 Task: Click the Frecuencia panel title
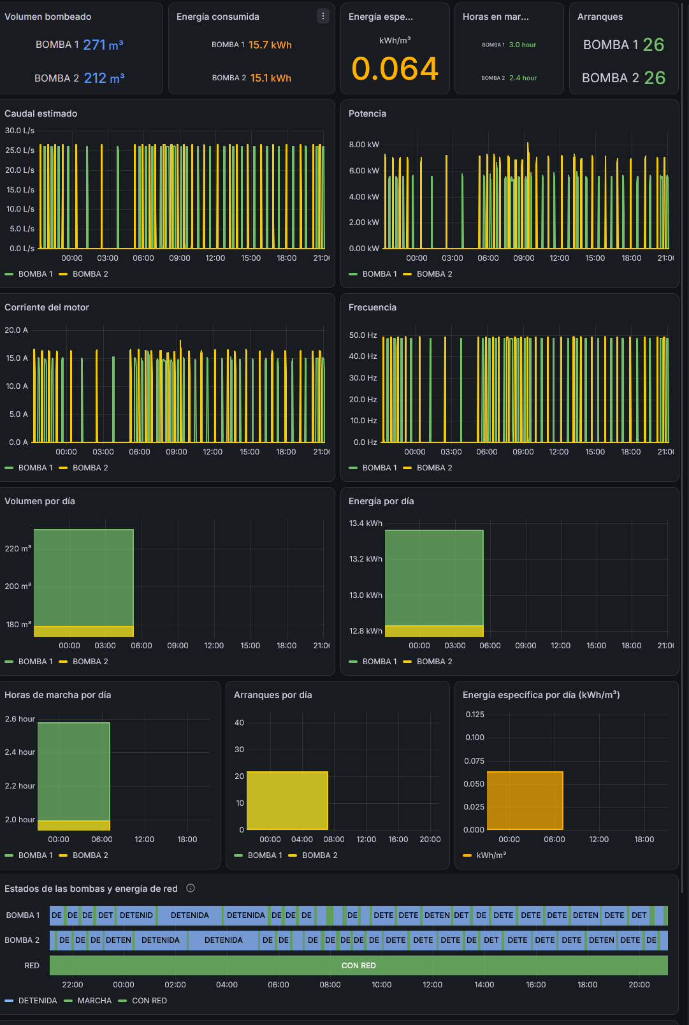click(372, 307)
